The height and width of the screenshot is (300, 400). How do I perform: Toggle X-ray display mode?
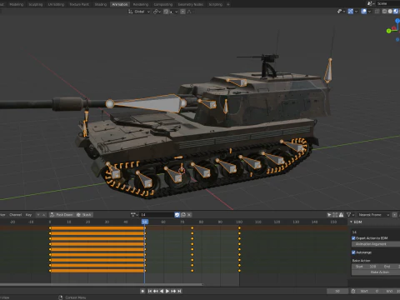[377, 12]
